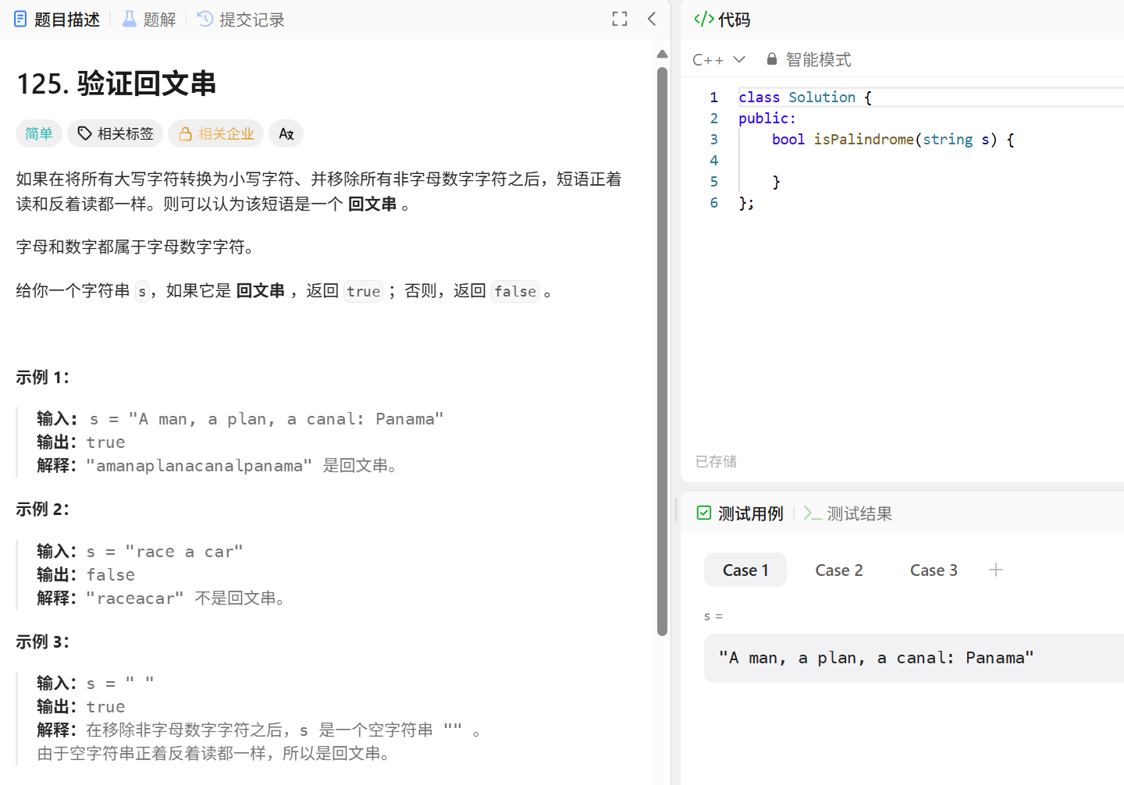Select test Case 3
Image resolution: width=1124 pixels, height=785 pixels.
(934, 570)
